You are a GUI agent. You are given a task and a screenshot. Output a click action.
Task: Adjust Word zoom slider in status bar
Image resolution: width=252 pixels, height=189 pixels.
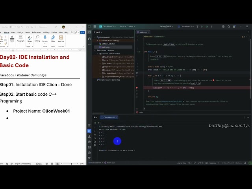72,164
